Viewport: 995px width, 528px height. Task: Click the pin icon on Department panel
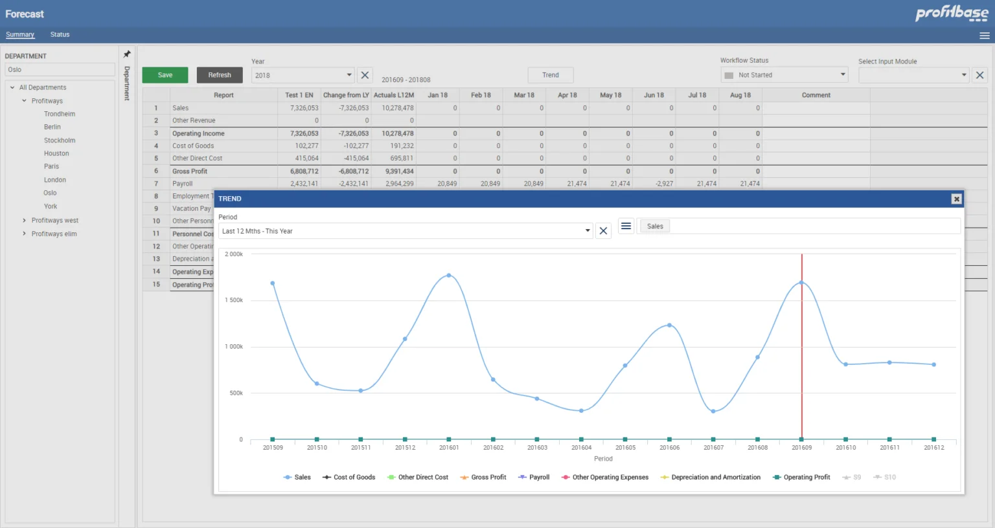coord(127,54)
